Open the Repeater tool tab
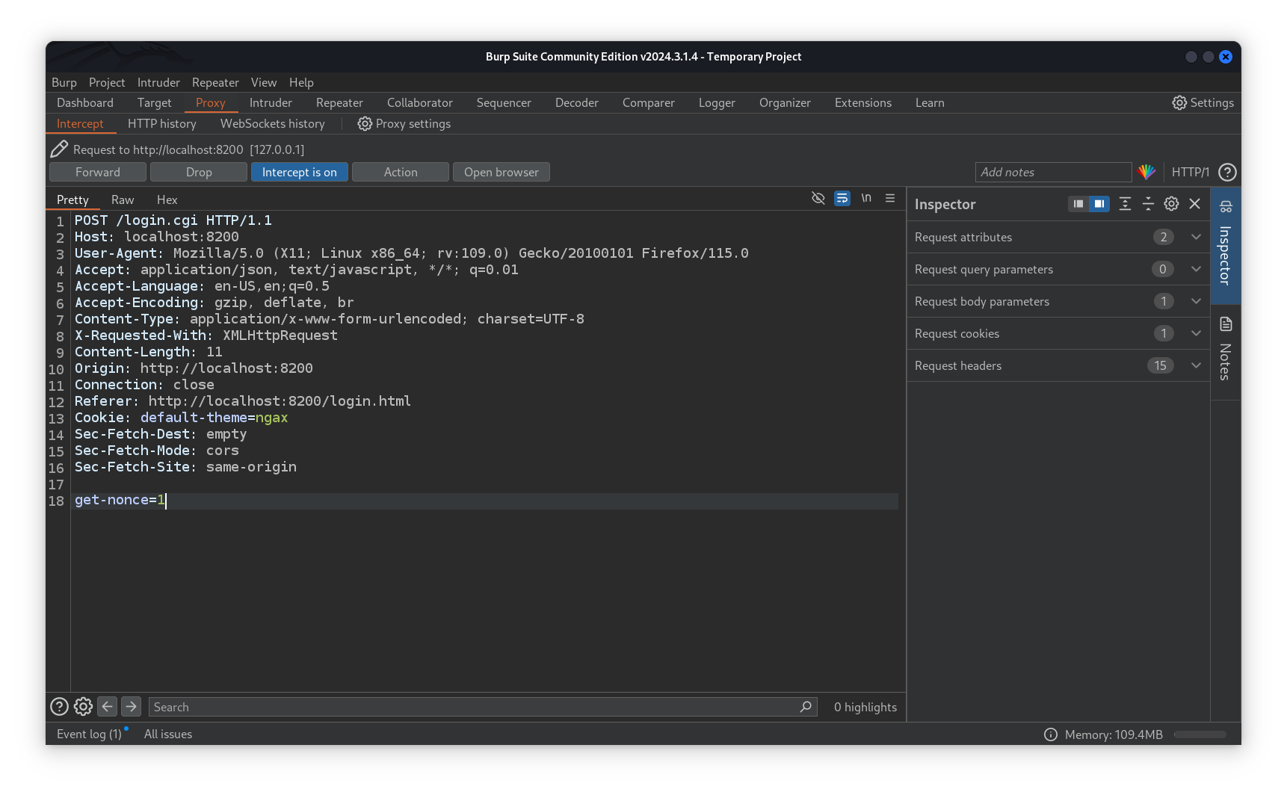 [339, 103]
